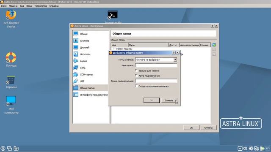Image resolution: width=271 pixels, height=152 pixels.
Task: Close the Добавить общую папку dialog
Action: click(178, 53)
